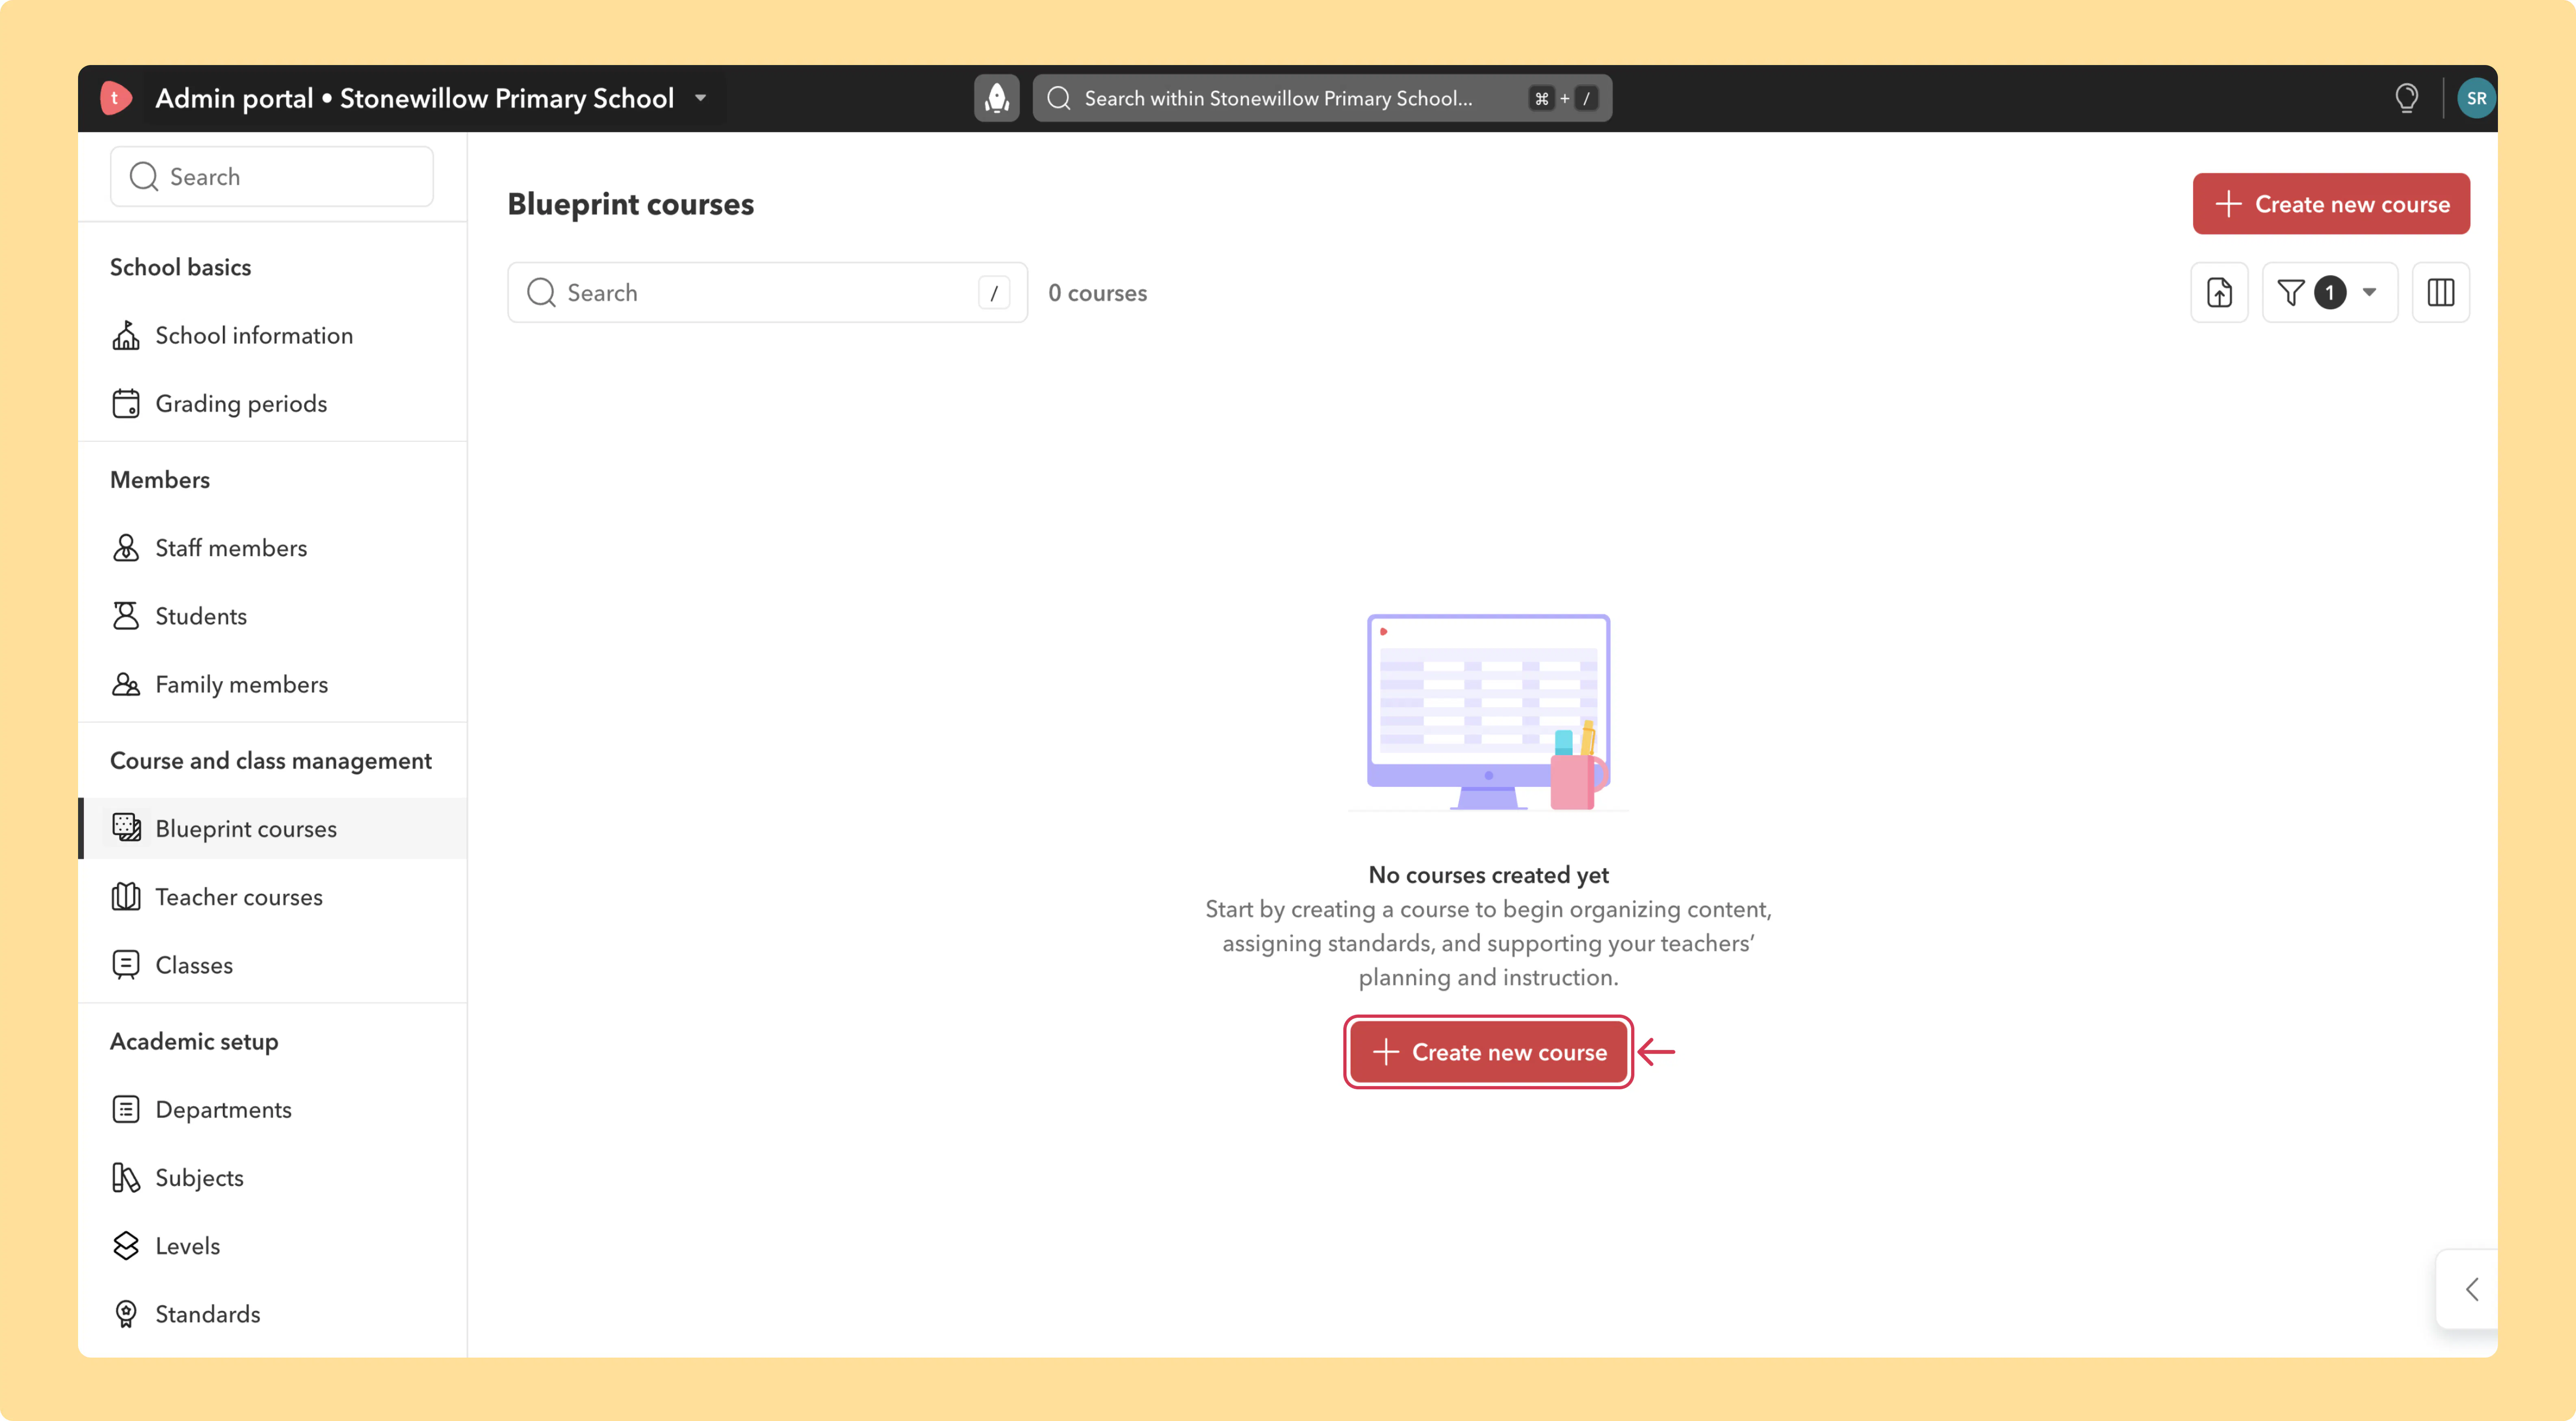Open Staff members list
Image resolution: width=2576 pixels, height=1421 pixels.
point(272,548)
